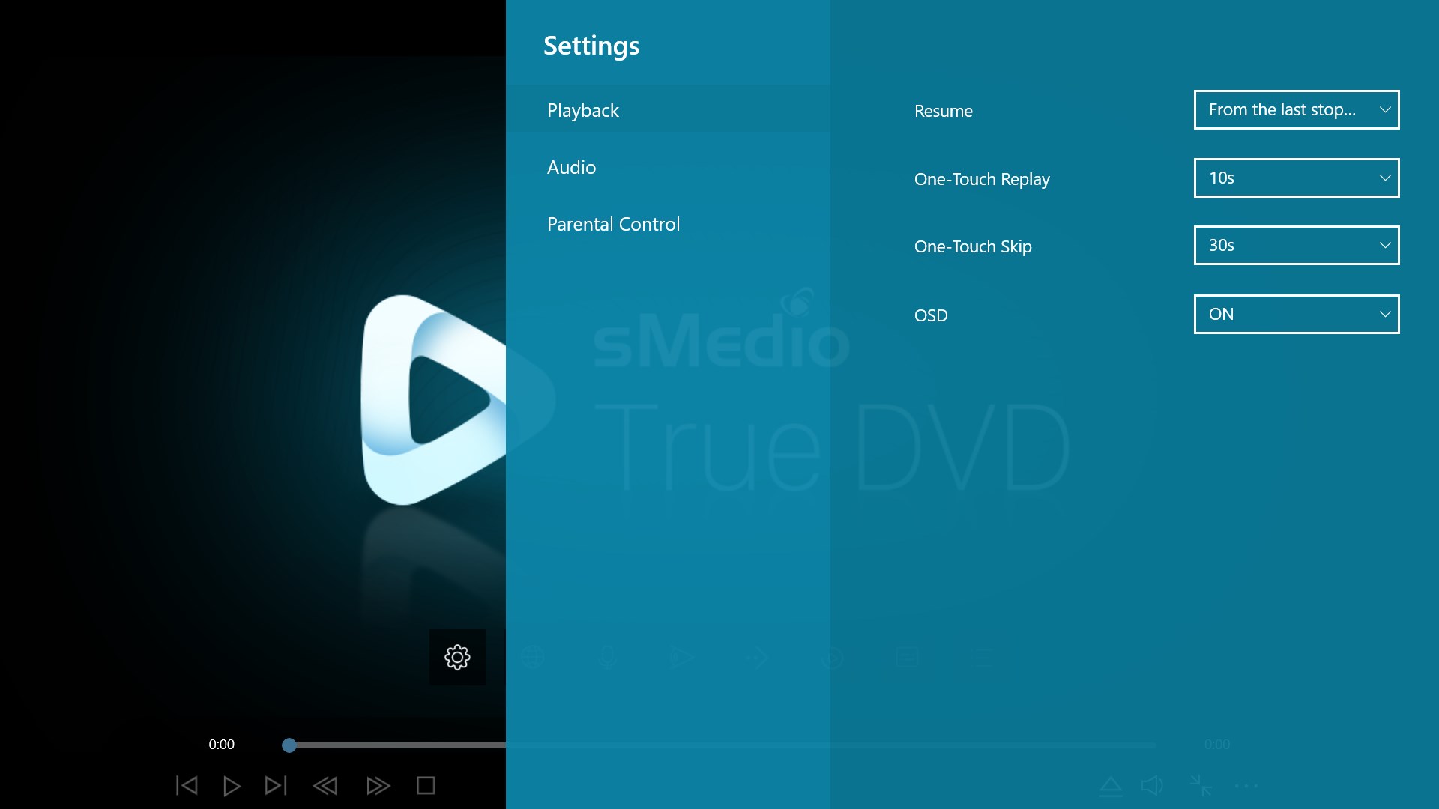Skip to next chapter icon

coord(277,785)
